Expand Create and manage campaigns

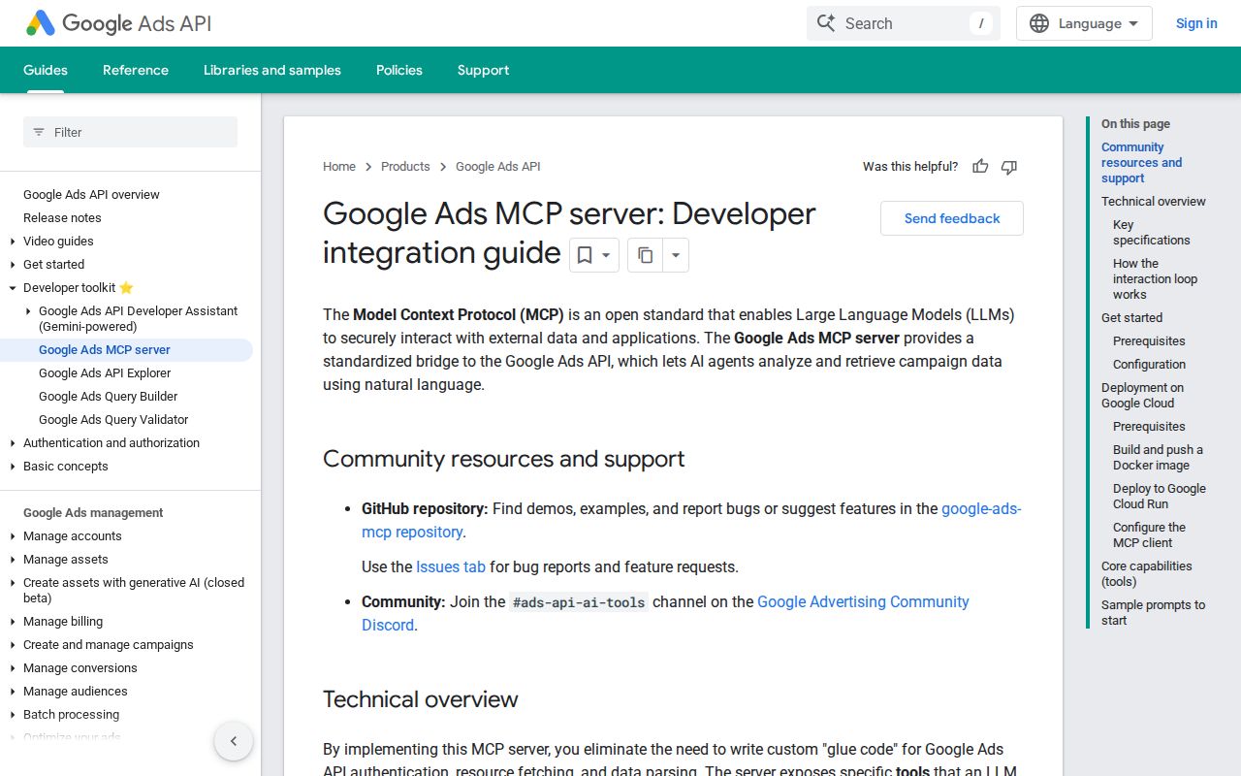13,645
